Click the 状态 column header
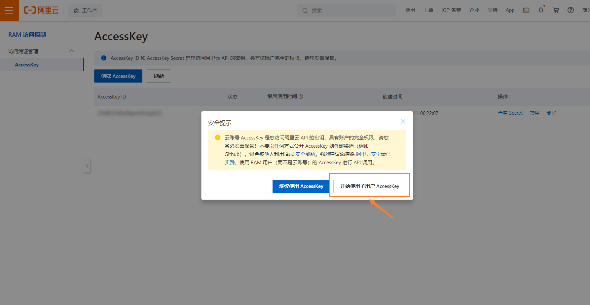The image size is (590, 305). click(233, 97)
